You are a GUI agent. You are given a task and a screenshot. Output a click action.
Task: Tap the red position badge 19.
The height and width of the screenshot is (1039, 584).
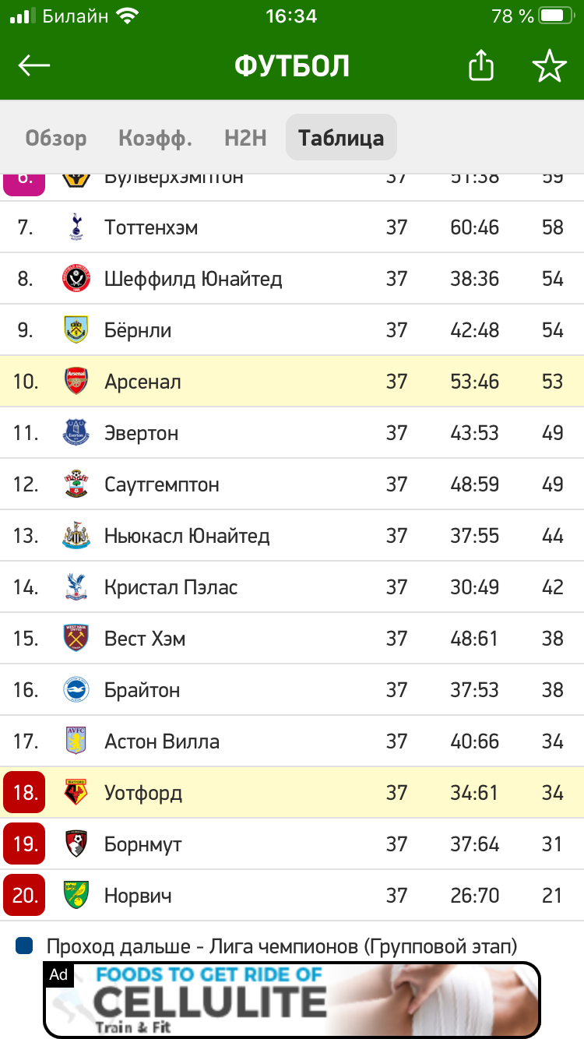click(x=24, y=844)
